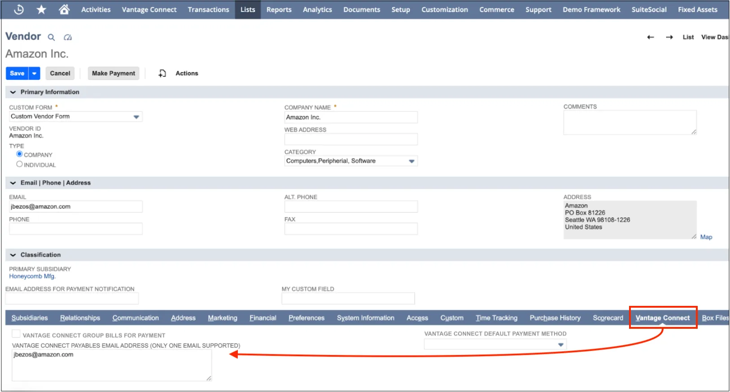This screenshot has height=392, width=730.
Task: Switch to the Time Tracking subtab
Action: 496,318
